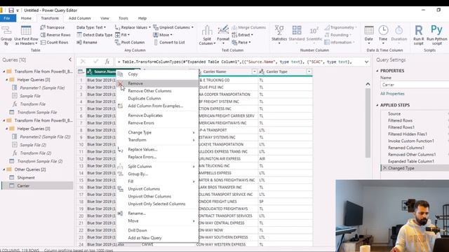The width and height of the screenshot is (449, 252).
Task: Click the ribbon Rename button
Action: pos(87,42)
